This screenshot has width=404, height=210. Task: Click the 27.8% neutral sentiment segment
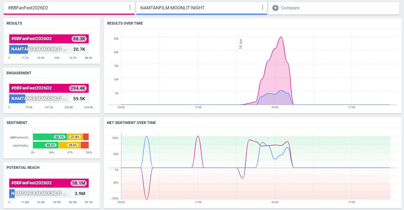[x=75, y=137]
